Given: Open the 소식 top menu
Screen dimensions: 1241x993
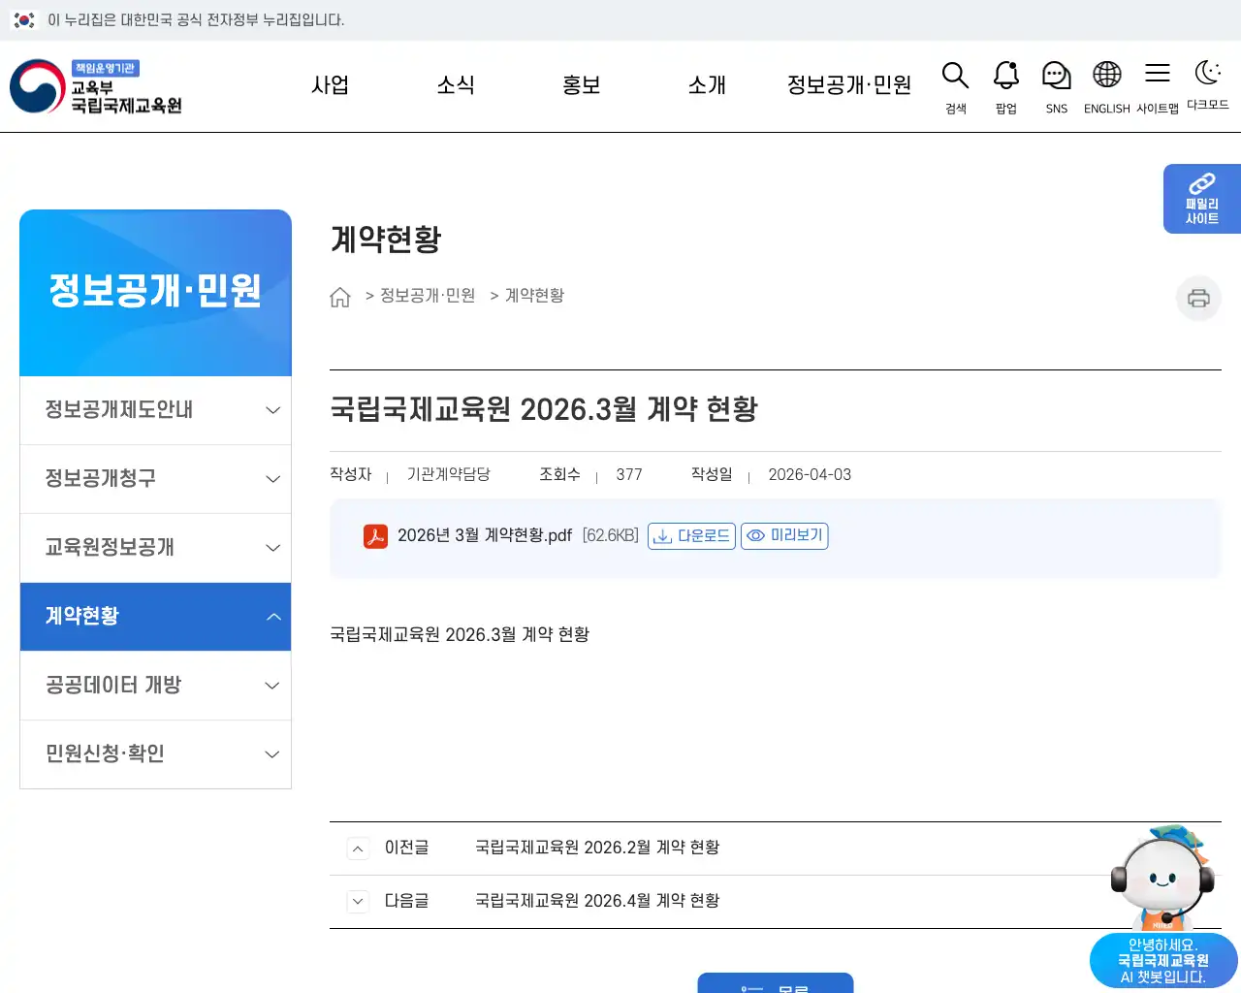Looking at the screenshot, I should pos(456,85).
